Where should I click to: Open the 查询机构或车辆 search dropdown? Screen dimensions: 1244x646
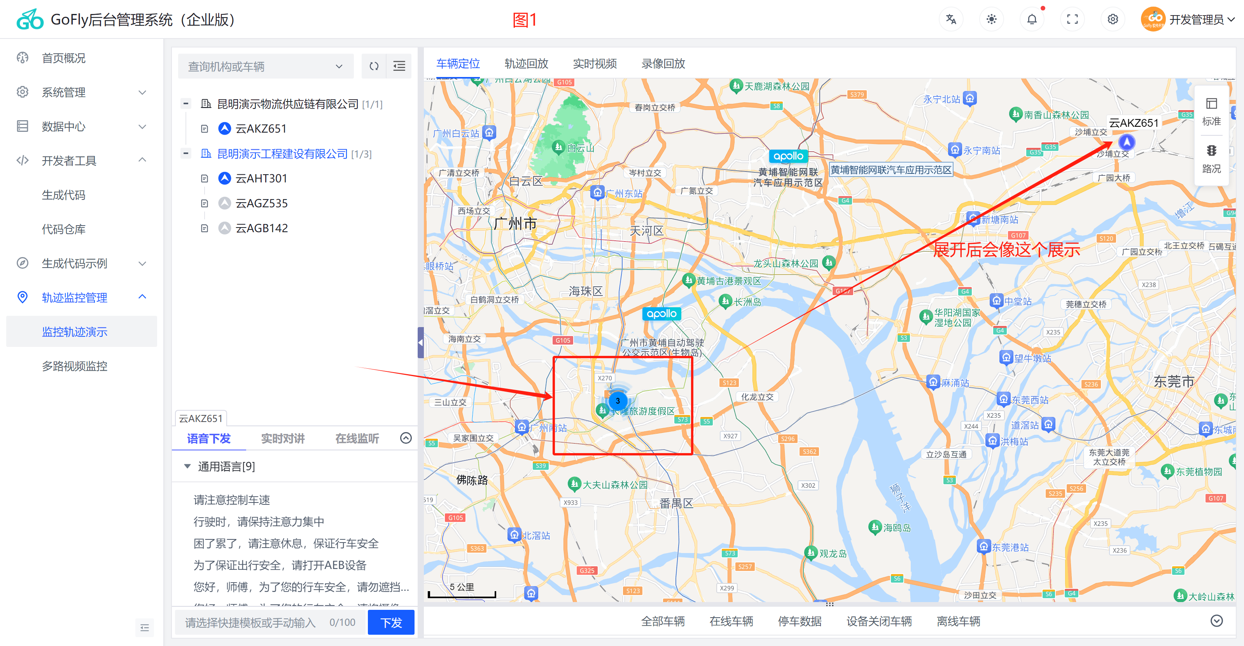266,66
